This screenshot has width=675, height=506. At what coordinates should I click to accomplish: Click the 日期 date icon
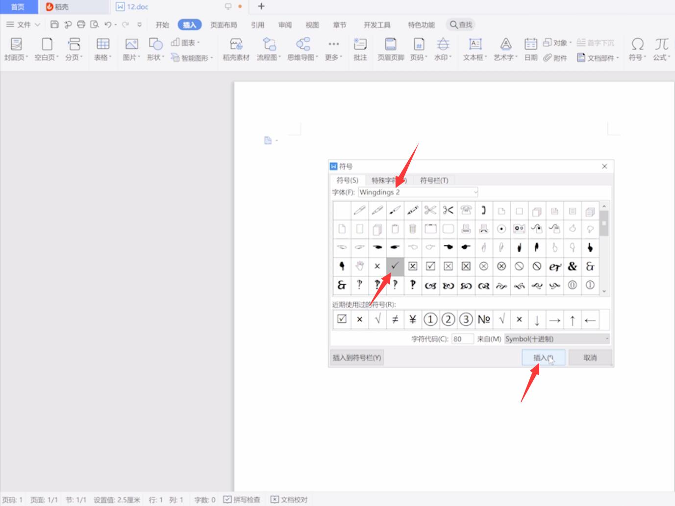tap(531, 49)
